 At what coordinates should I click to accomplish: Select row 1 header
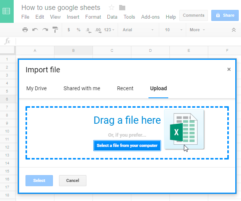[x=7, y=59]
